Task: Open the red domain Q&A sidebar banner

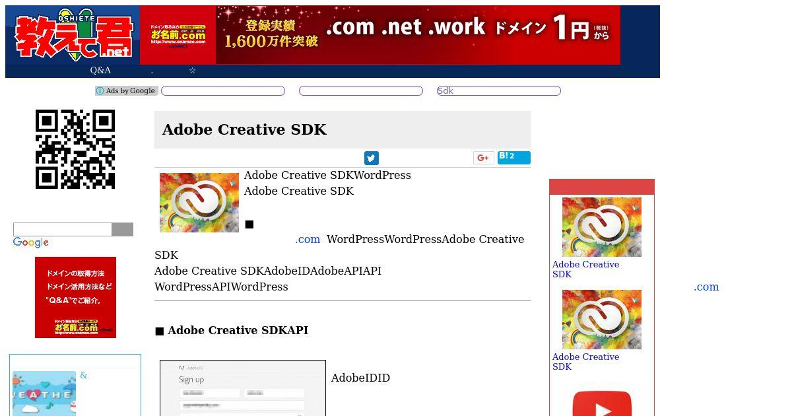Action: pyautogui.click(x=75, y=297)
